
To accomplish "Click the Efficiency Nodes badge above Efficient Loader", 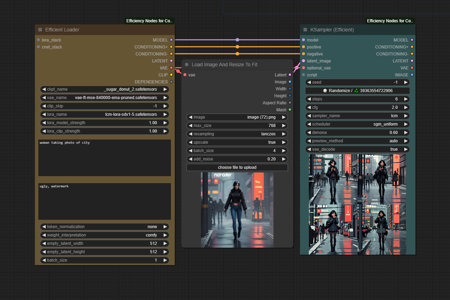I will (150, 21).
